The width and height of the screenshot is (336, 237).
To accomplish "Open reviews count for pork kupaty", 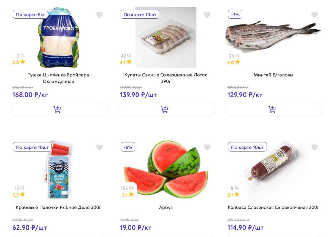I will (126, 56).
